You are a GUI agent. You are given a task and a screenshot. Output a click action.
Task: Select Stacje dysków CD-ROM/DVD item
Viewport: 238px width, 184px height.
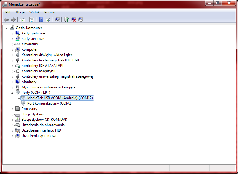click(x=44, y=120)
